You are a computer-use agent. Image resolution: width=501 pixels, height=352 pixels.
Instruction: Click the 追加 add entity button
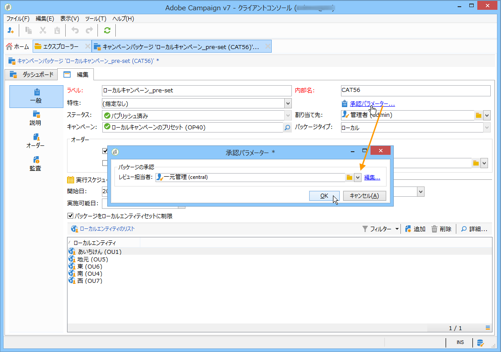pos(415,229)
